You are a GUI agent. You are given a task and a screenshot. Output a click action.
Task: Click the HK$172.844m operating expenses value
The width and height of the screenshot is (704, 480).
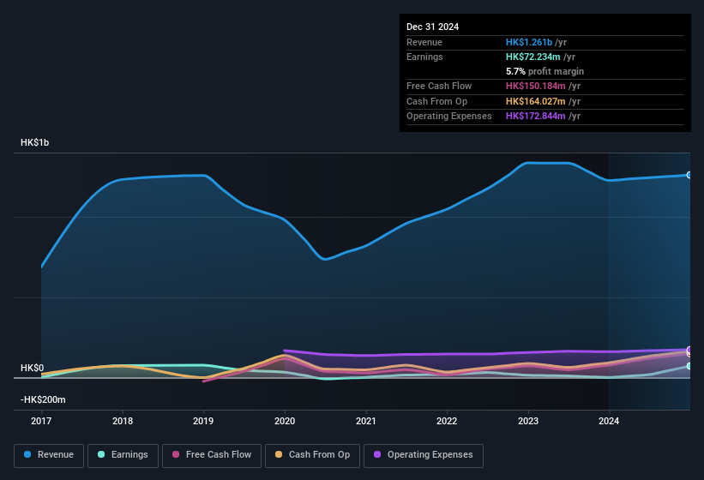click(x=536, y=117)
